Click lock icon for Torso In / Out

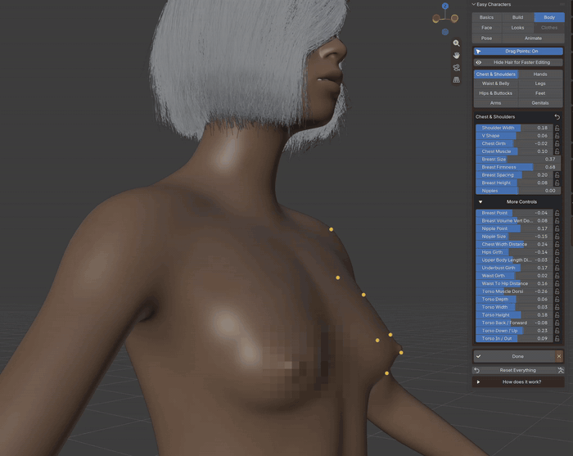tap(557, 338)
